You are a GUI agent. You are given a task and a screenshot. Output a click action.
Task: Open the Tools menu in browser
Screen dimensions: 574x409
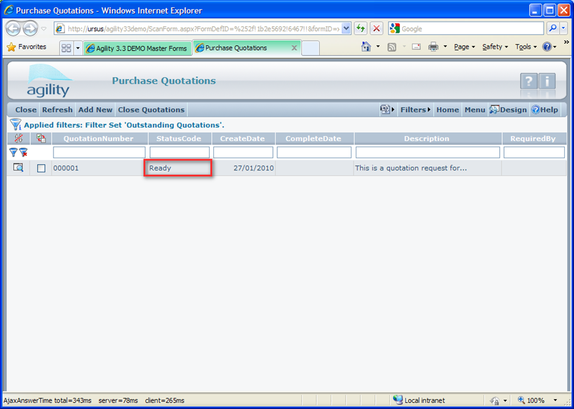[525, 47]
